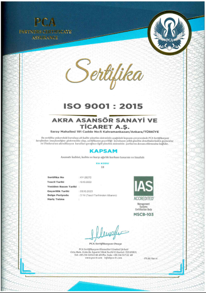The width and height of the screenshot is (206, 293).
Task: Click the Kartal / İSTANBUL address line
Action: point(103,252)
